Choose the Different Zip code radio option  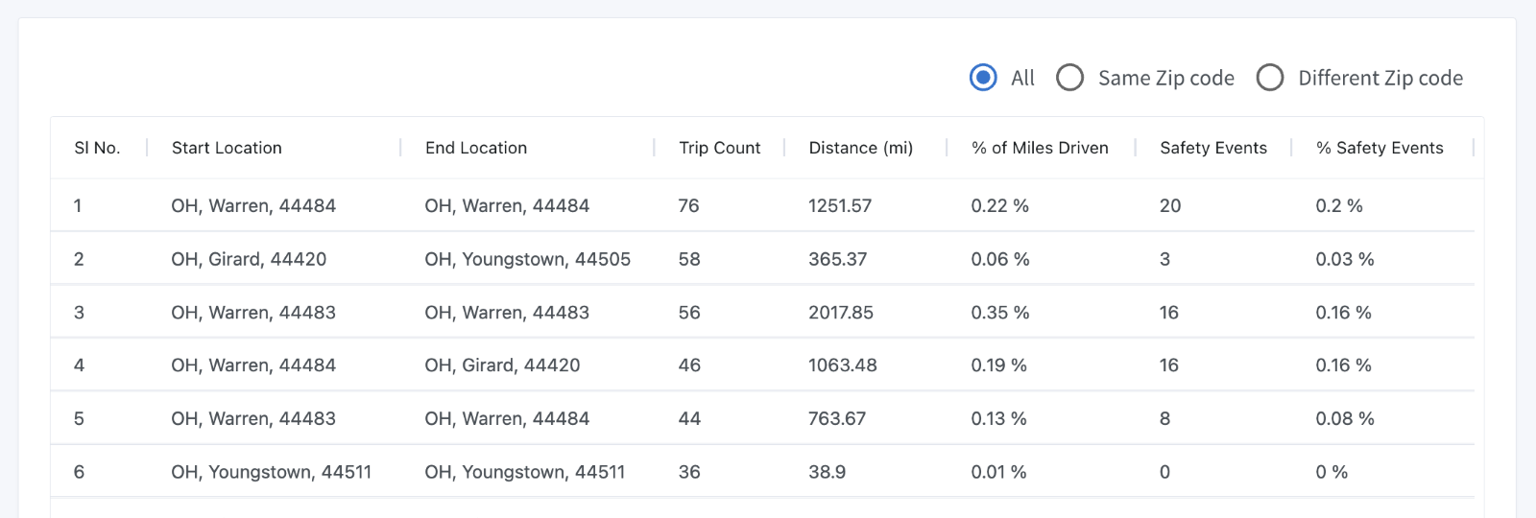(1269, 78)
